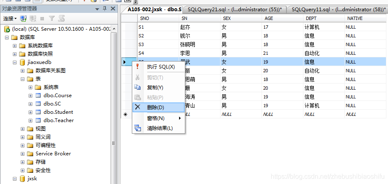Click the Filter funnel icon

pos(51,18)
